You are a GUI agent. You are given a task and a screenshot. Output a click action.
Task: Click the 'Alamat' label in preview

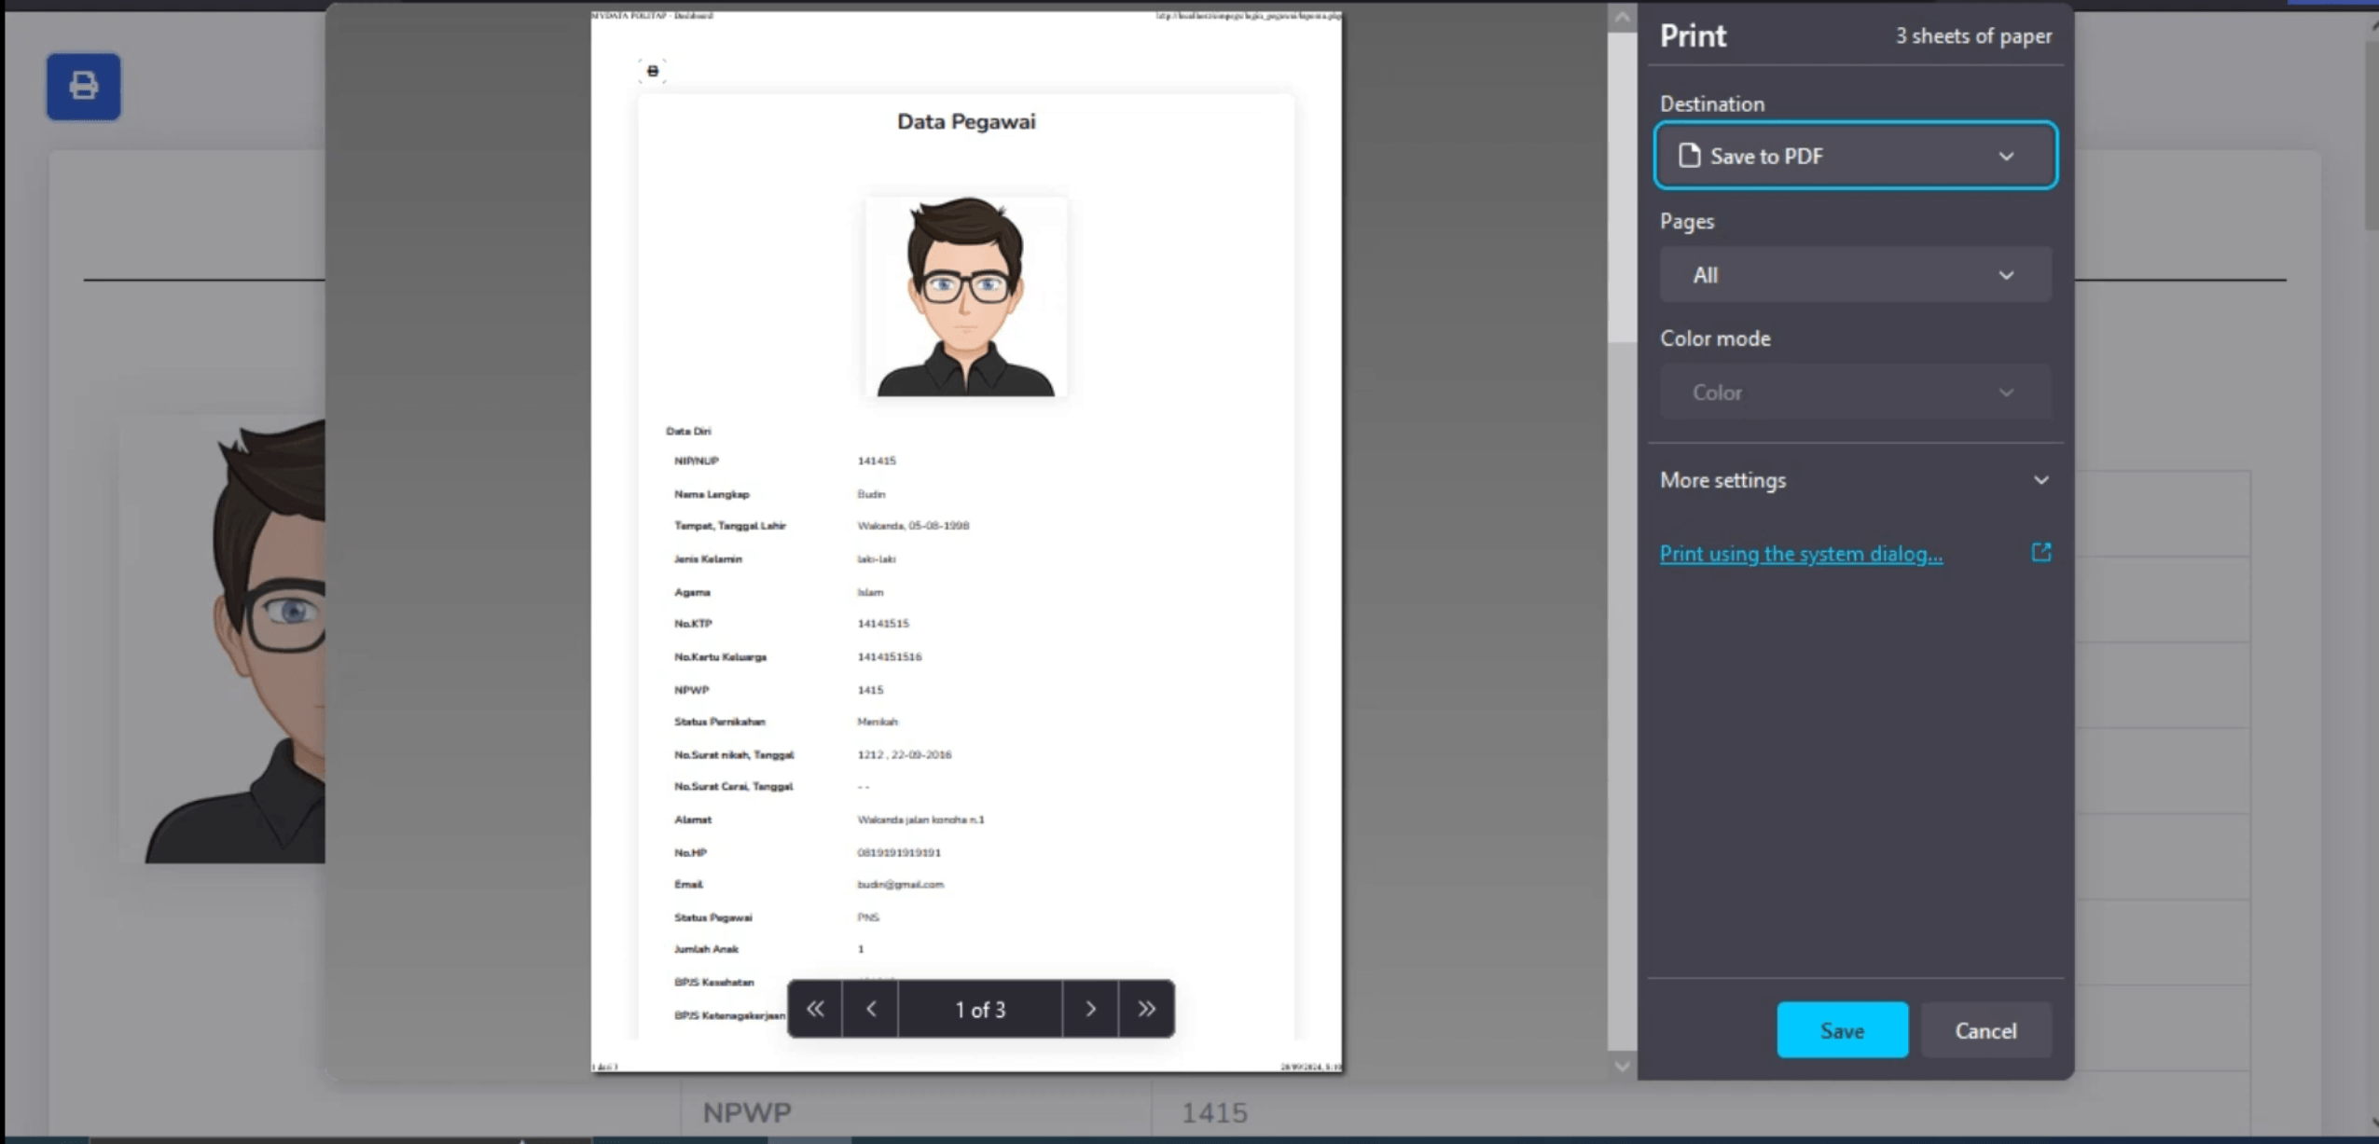(x=692, y=820)
